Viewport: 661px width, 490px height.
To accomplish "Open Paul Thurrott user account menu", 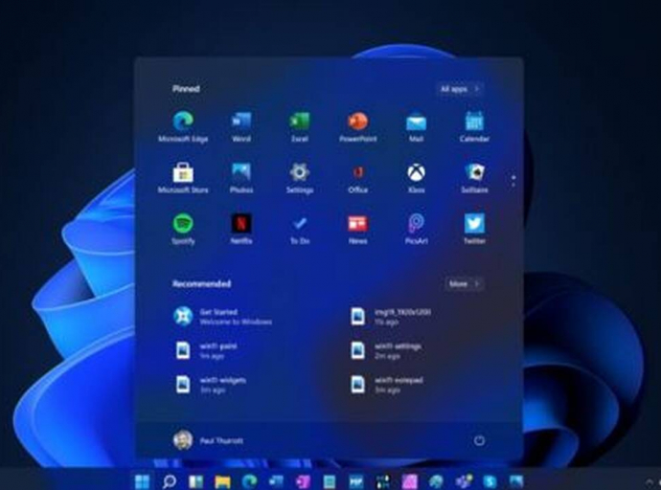I will 208,440.
